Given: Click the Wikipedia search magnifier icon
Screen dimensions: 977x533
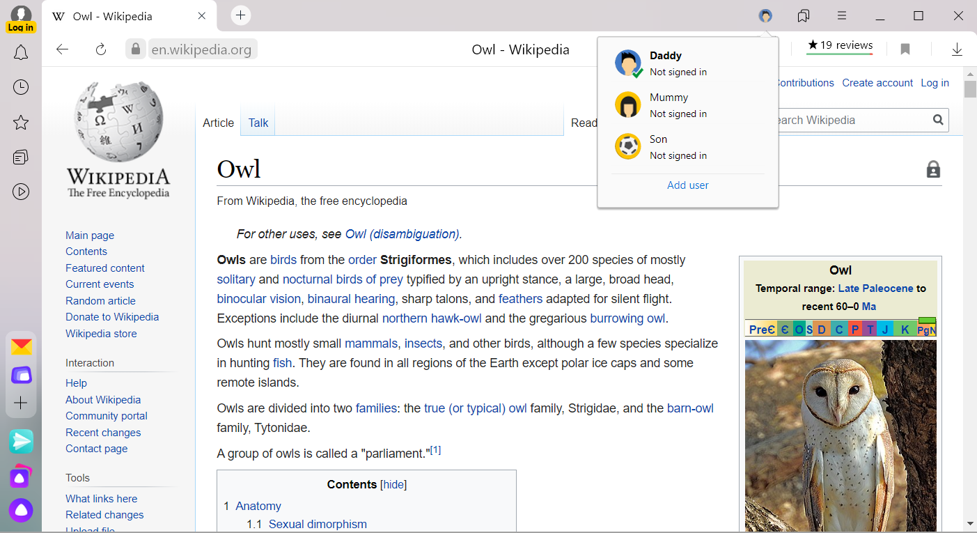Looking at the screenshot, I should click(939, 120).
